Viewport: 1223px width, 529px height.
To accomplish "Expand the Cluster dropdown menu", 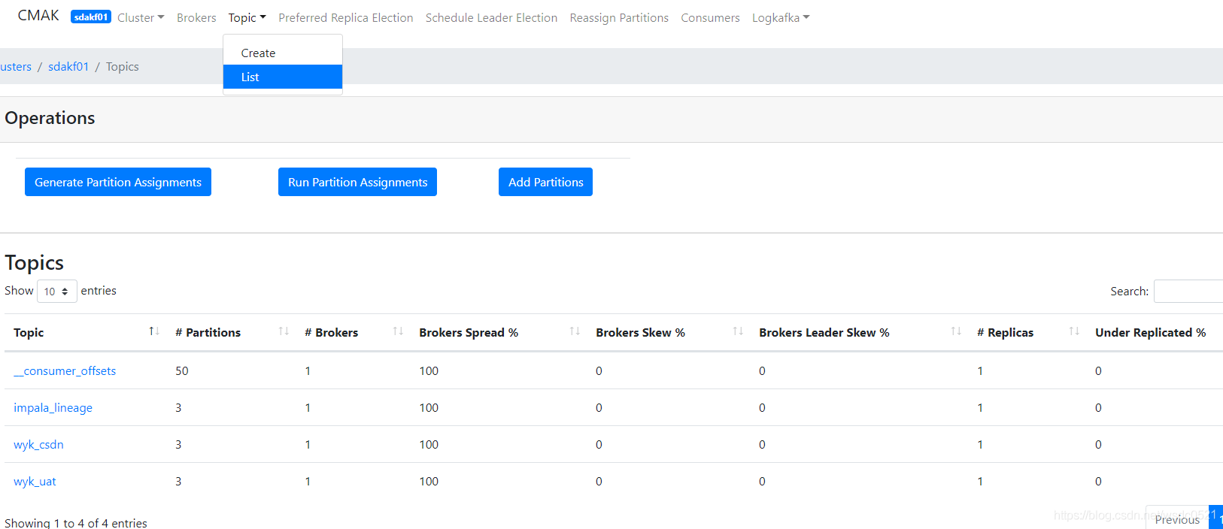I will [x=141, y=17].
